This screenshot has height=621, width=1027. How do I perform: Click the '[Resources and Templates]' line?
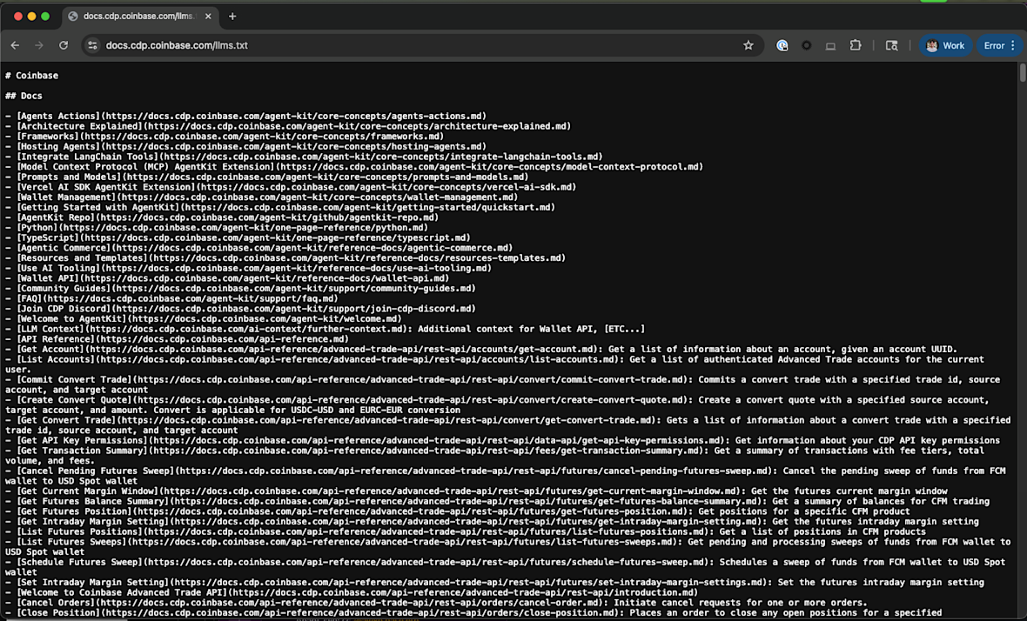(x=285, y=257)
